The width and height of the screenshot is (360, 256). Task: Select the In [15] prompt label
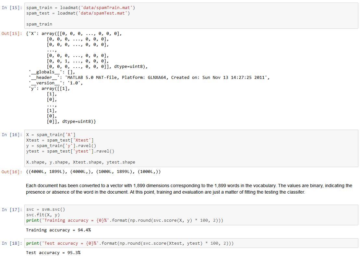coord(12,7)
